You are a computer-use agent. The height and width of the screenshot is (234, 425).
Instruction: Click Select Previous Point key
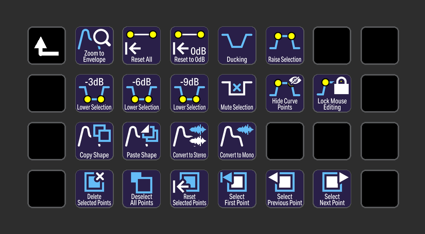pos(285,189)
